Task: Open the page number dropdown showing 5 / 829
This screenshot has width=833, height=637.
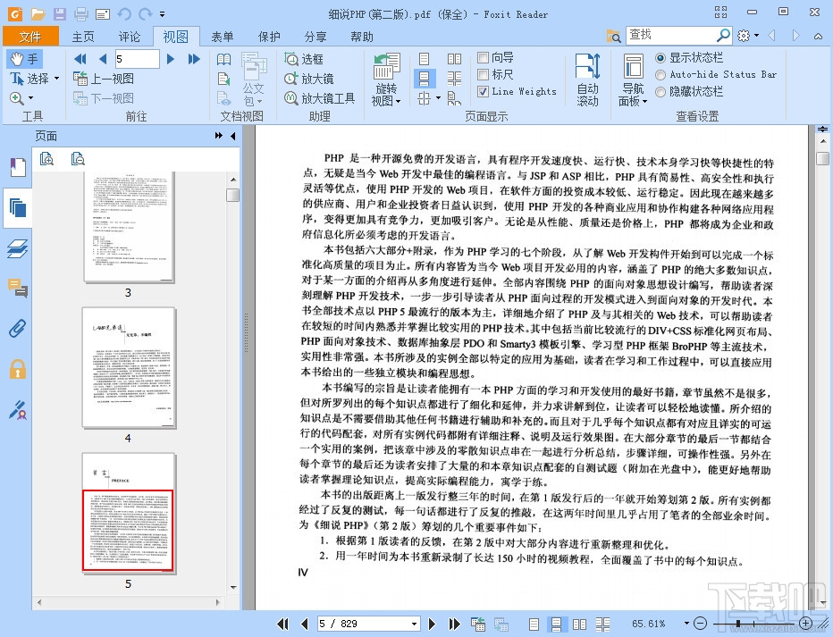Action: point(413,624)
